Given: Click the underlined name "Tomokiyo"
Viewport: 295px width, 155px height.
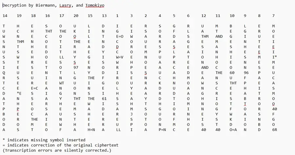Looking at the screenshot, I should [95, 6].
